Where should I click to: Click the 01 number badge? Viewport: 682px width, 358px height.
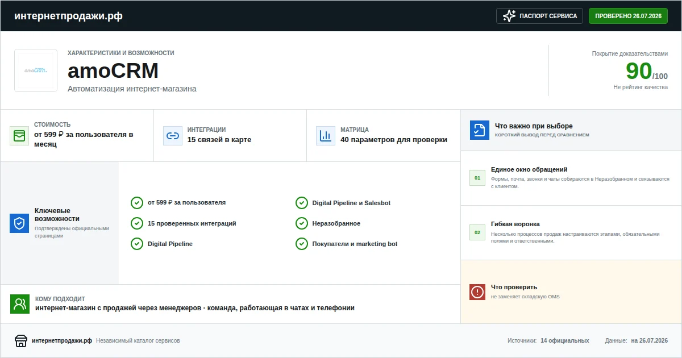[477, 178]
